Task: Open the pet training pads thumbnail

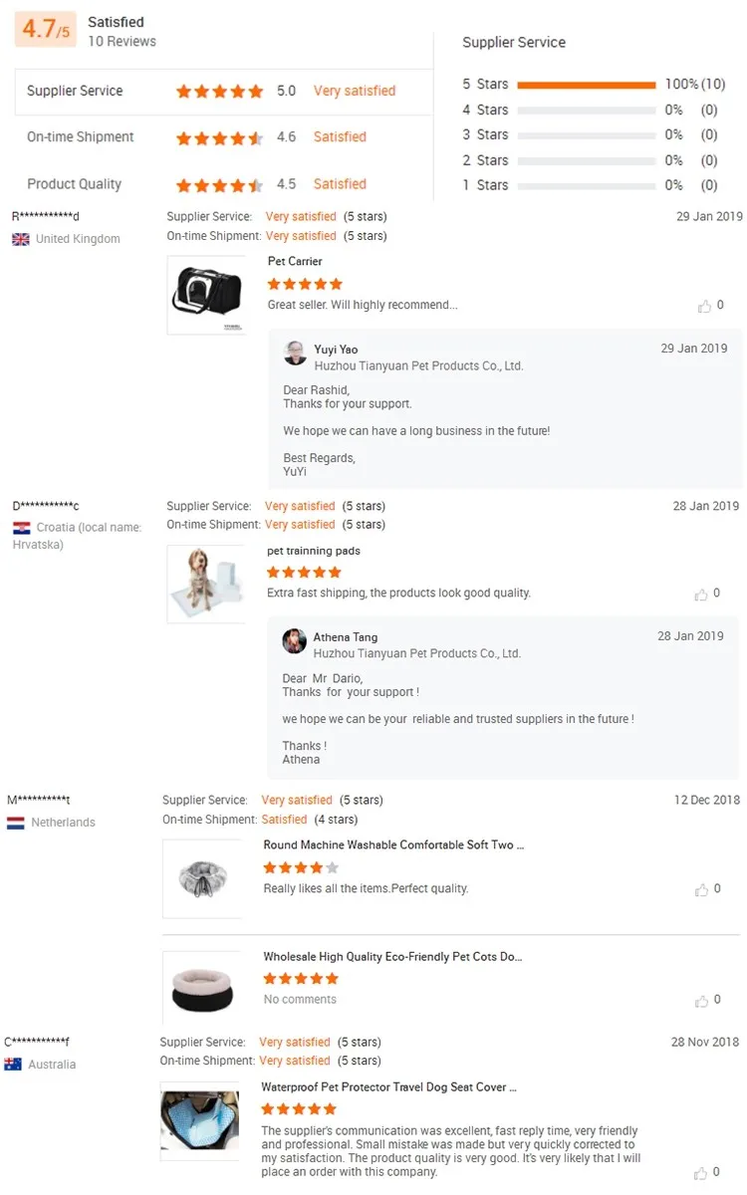Action: point(206,584)
